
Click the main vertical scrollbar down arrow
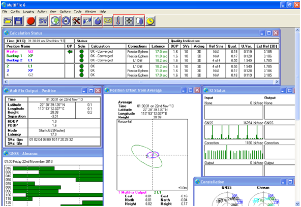pyautogui.click(x=297, y=203)
